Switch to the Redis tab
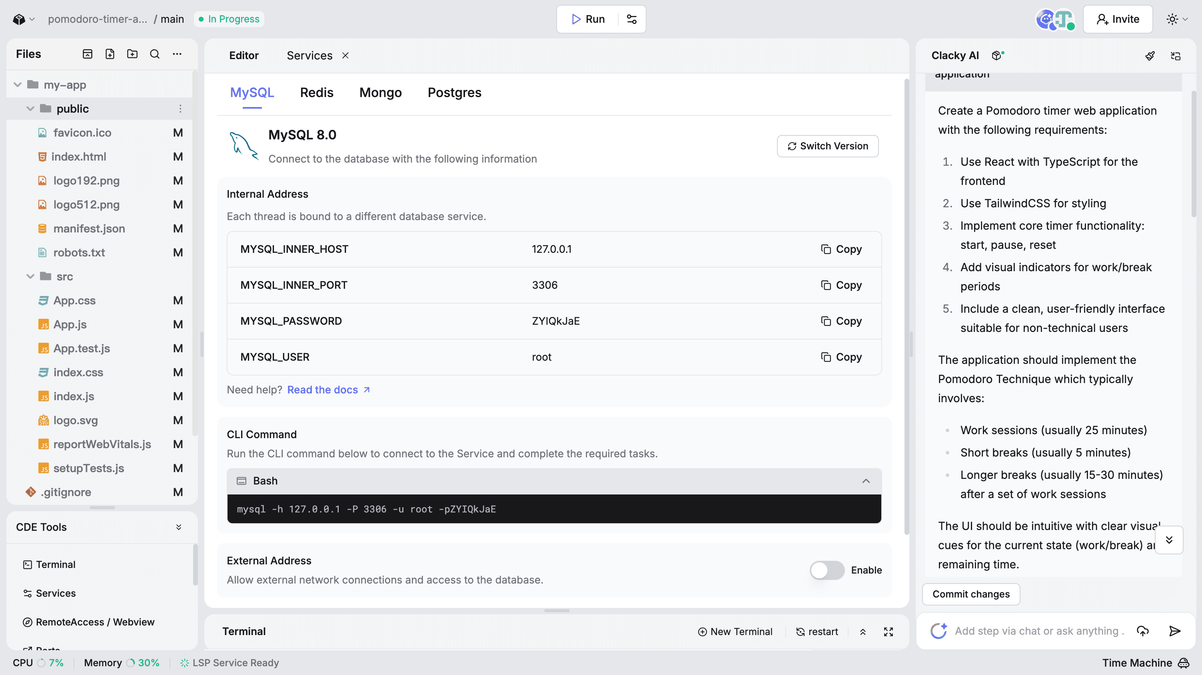 (x=316, y=92)
